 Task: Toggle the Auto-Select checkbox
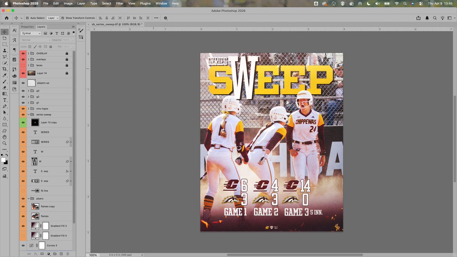coord(27,18)
